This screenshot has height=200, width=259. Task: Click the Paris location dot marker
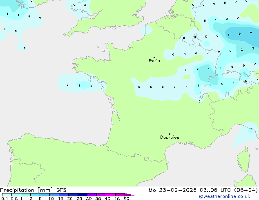tap(154, 57)
